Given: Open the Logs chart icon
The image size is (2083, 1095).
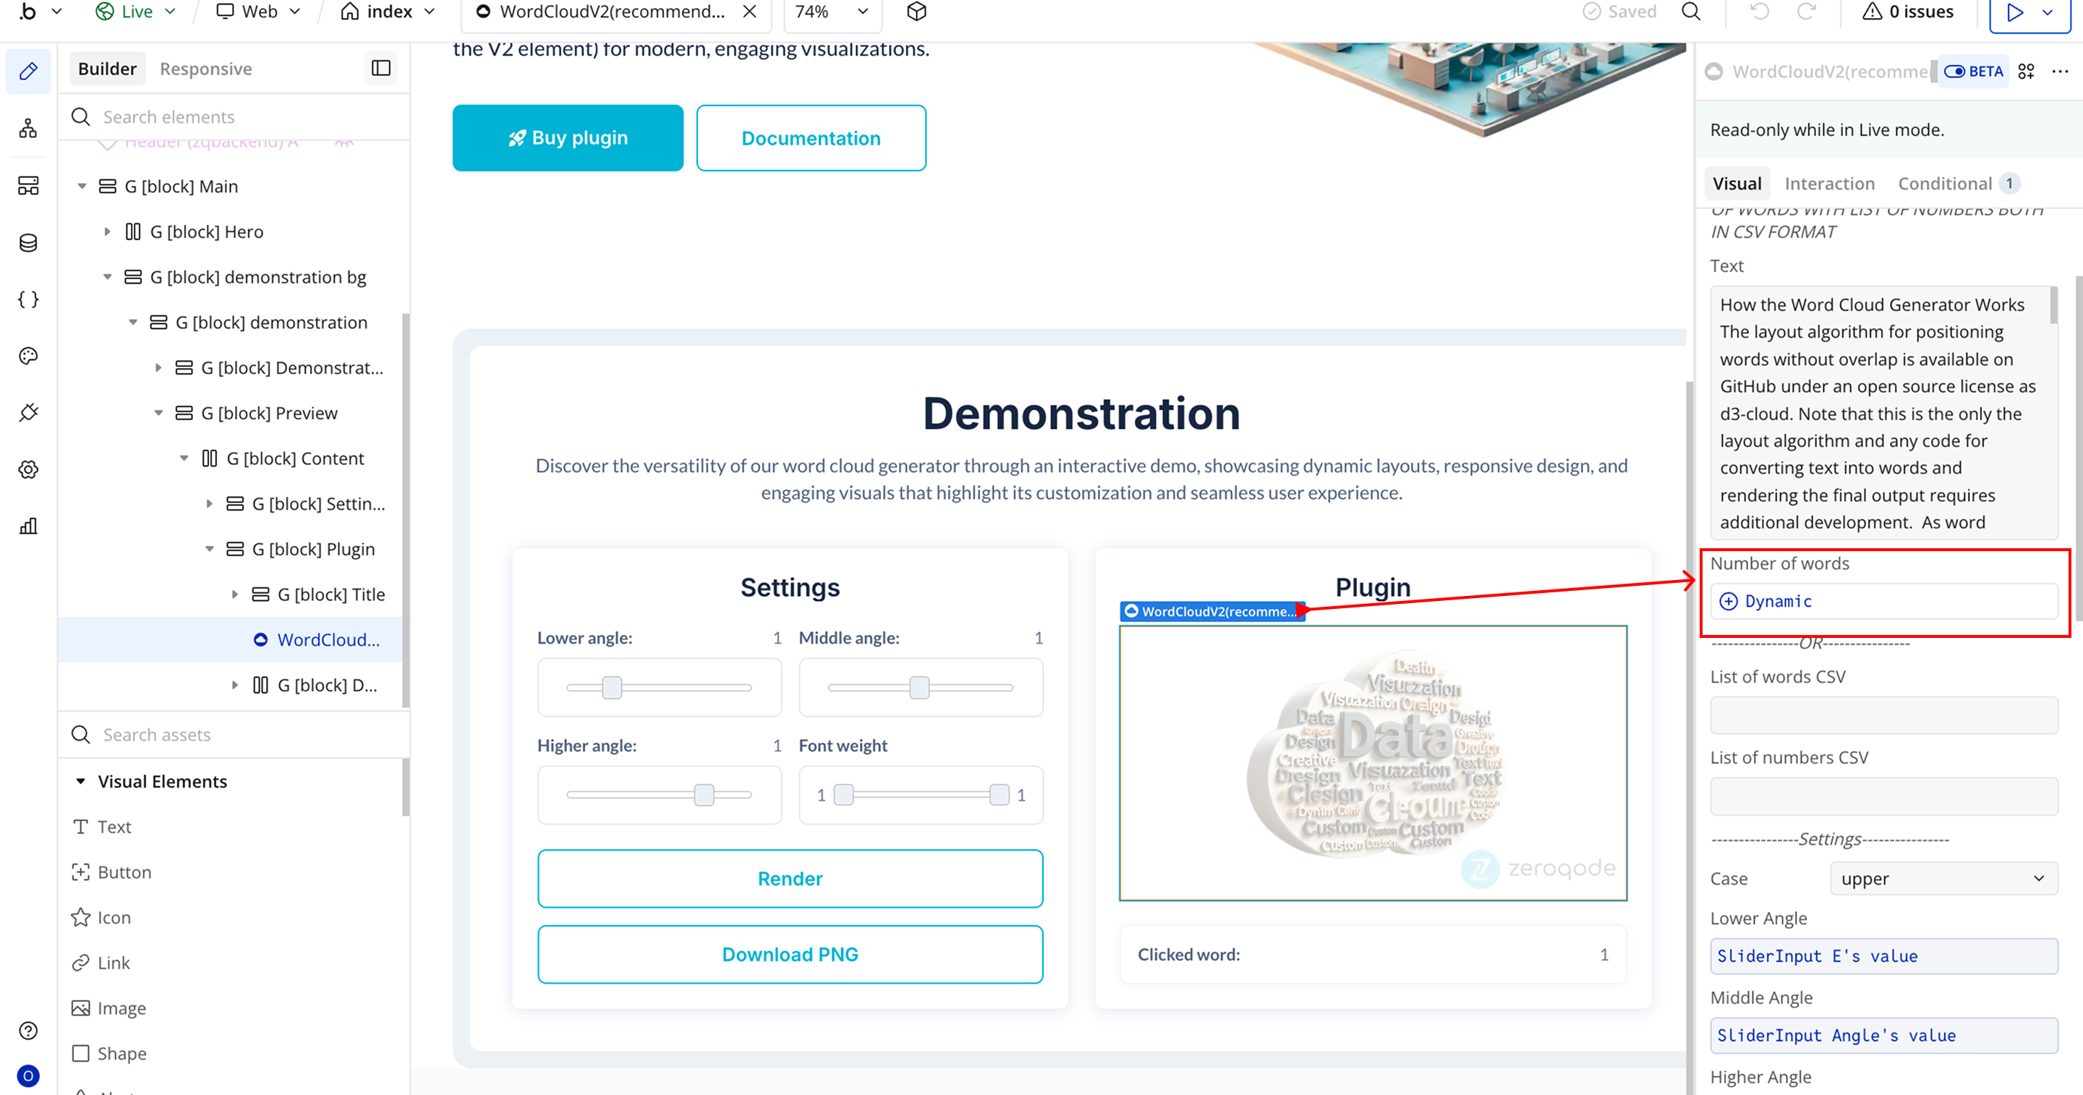Looking at the screenshot, I should pyautogui.click(x=28, y=527).
